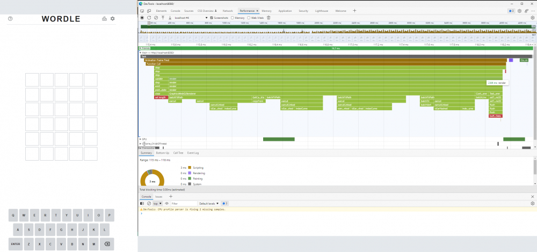Click the reload and profile icon

pos(149,18)
